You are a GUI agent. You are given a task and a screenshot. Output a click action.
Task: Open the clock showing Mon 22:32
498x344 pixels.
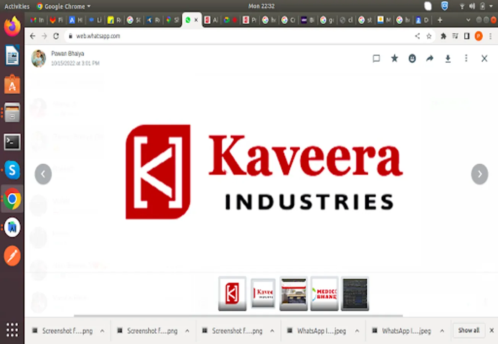coord(261,6)
